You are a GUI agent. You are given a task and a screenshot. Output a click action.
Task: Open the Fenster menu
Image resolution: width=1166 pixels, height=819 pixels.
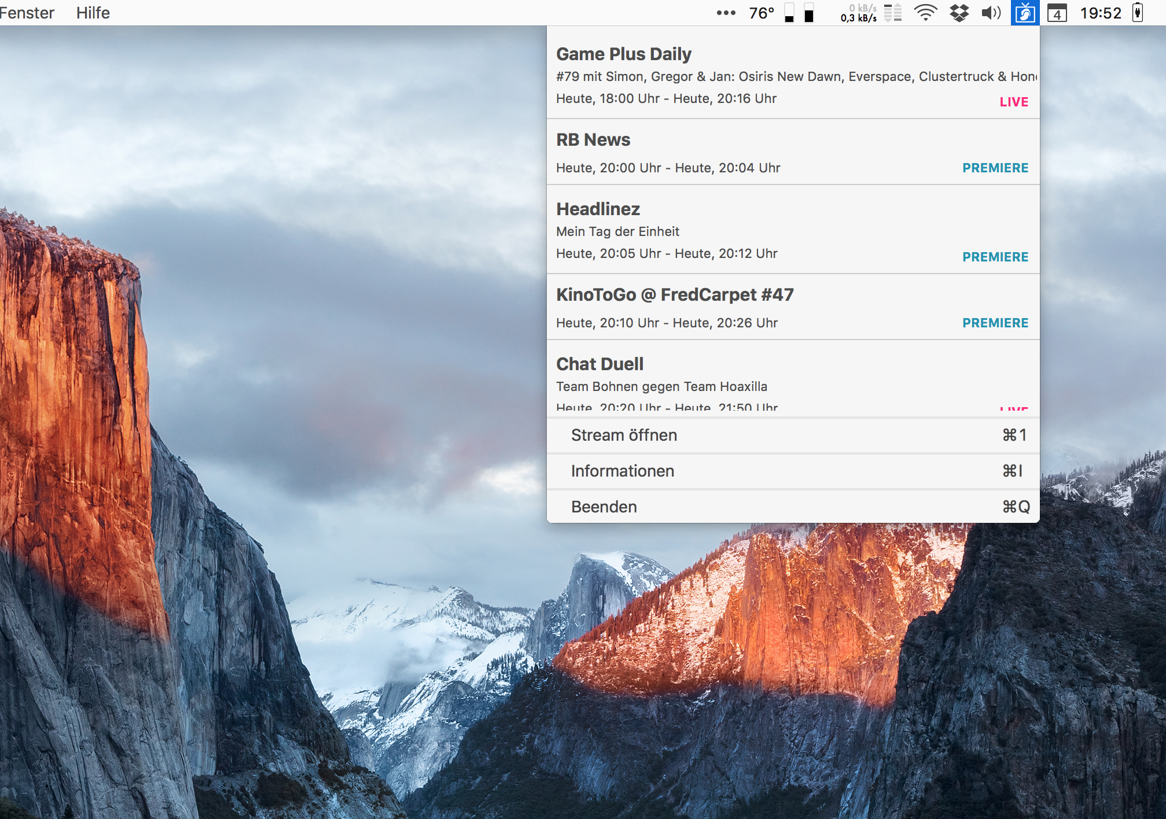coord(27,13)
